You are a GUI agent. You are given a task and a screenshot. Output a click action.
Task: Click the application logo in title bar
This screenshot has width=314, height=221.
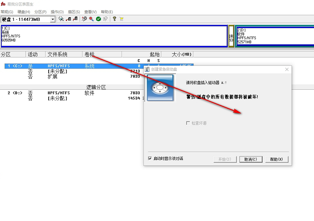(x=3, y=4)
